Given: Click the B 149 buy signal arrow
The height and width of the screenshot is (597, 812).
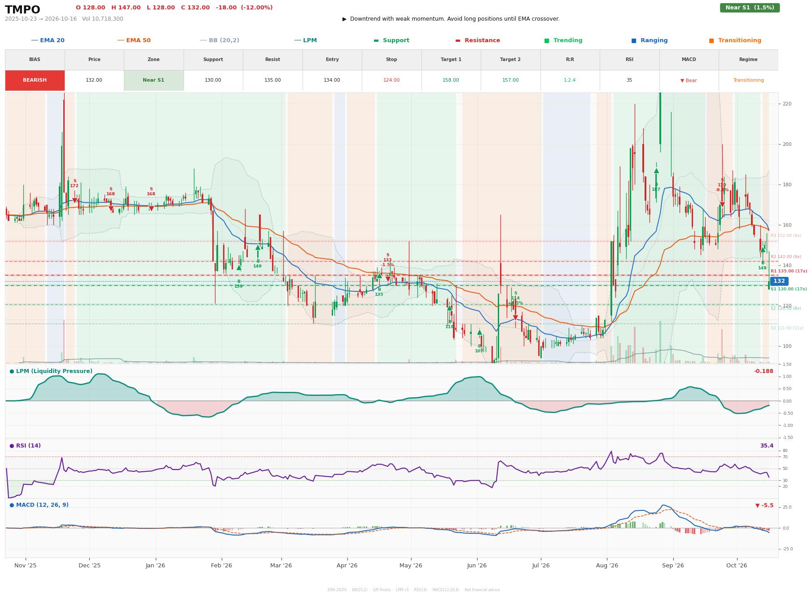Looking at the screenshot, I should tap(258, 247).
